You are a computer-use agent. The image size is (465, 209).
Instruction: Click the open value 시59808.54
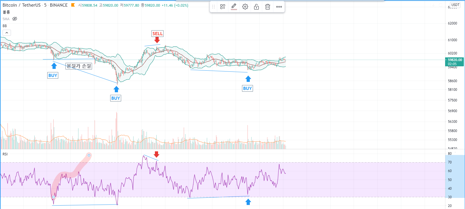point(88,5)
